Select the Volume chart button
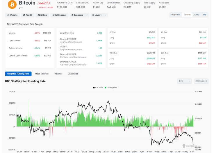Image resolution: width=214 pixels, height=153 pixels. tap(58, 74)
